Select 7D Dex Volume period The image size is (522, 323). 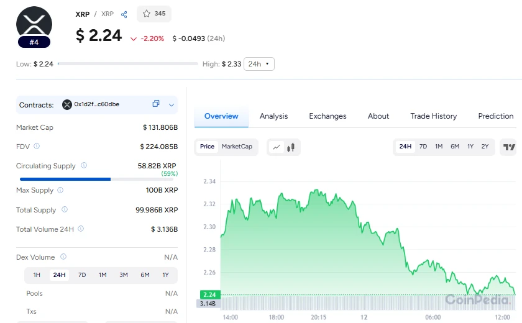click(82, 275)
